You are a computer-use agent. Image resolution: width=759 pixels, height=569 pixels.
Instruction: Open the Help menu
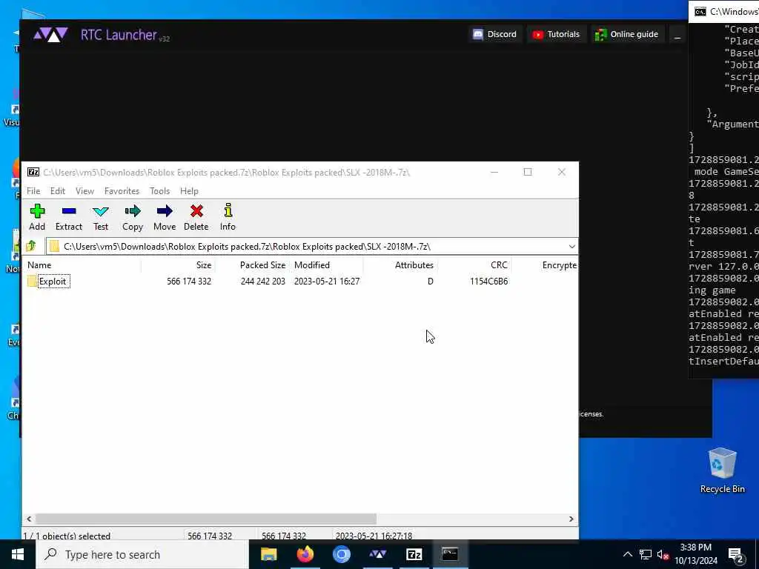coord(189,191)
